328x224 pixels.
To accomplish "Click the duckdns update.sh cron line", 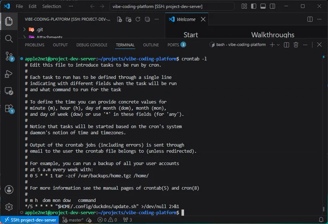I will 102,206.
